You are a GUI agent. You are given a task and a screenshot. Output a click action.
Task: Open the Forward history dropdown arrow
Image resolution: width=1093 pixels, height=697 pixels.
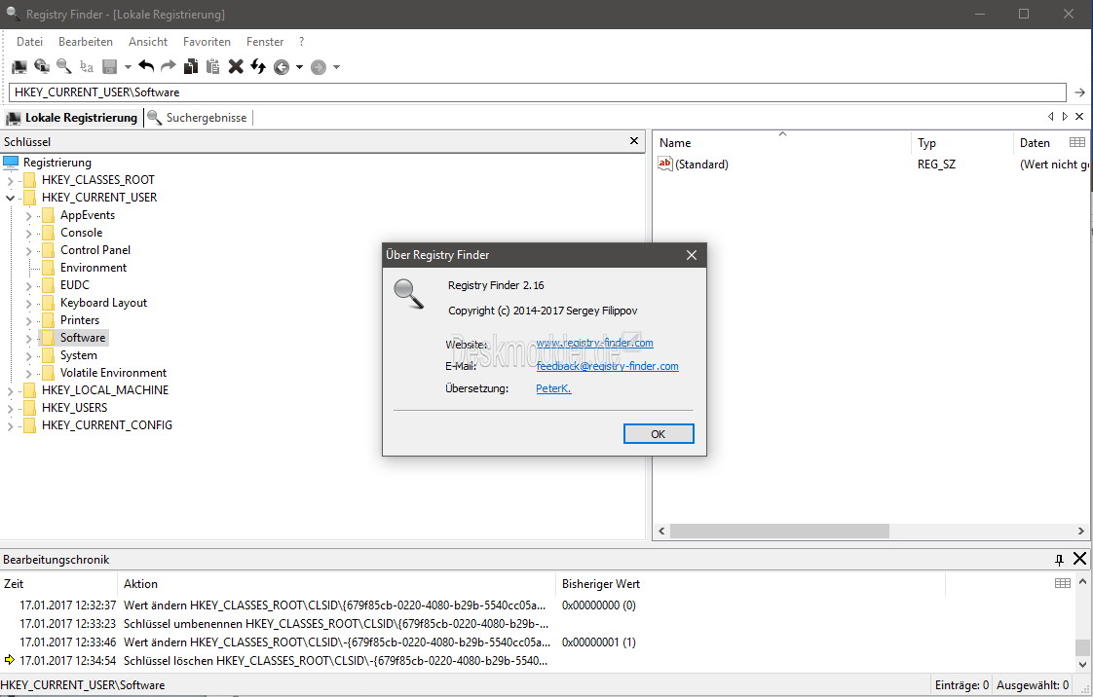click(337, 67)
